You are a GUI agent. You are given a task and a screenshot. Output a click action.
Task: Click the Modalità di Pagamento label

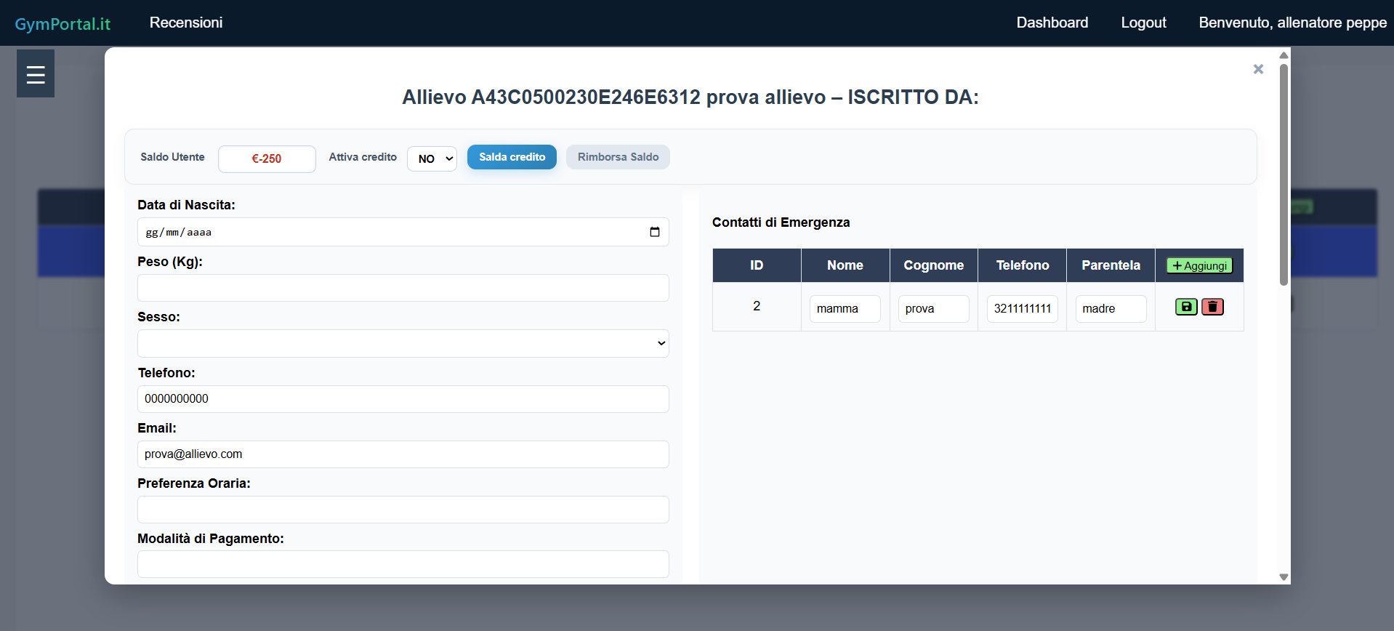point(211,539)
